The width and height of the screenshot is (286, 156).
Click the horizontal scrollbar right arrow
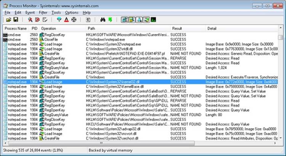pyautogui.click(x=275, y=143)
